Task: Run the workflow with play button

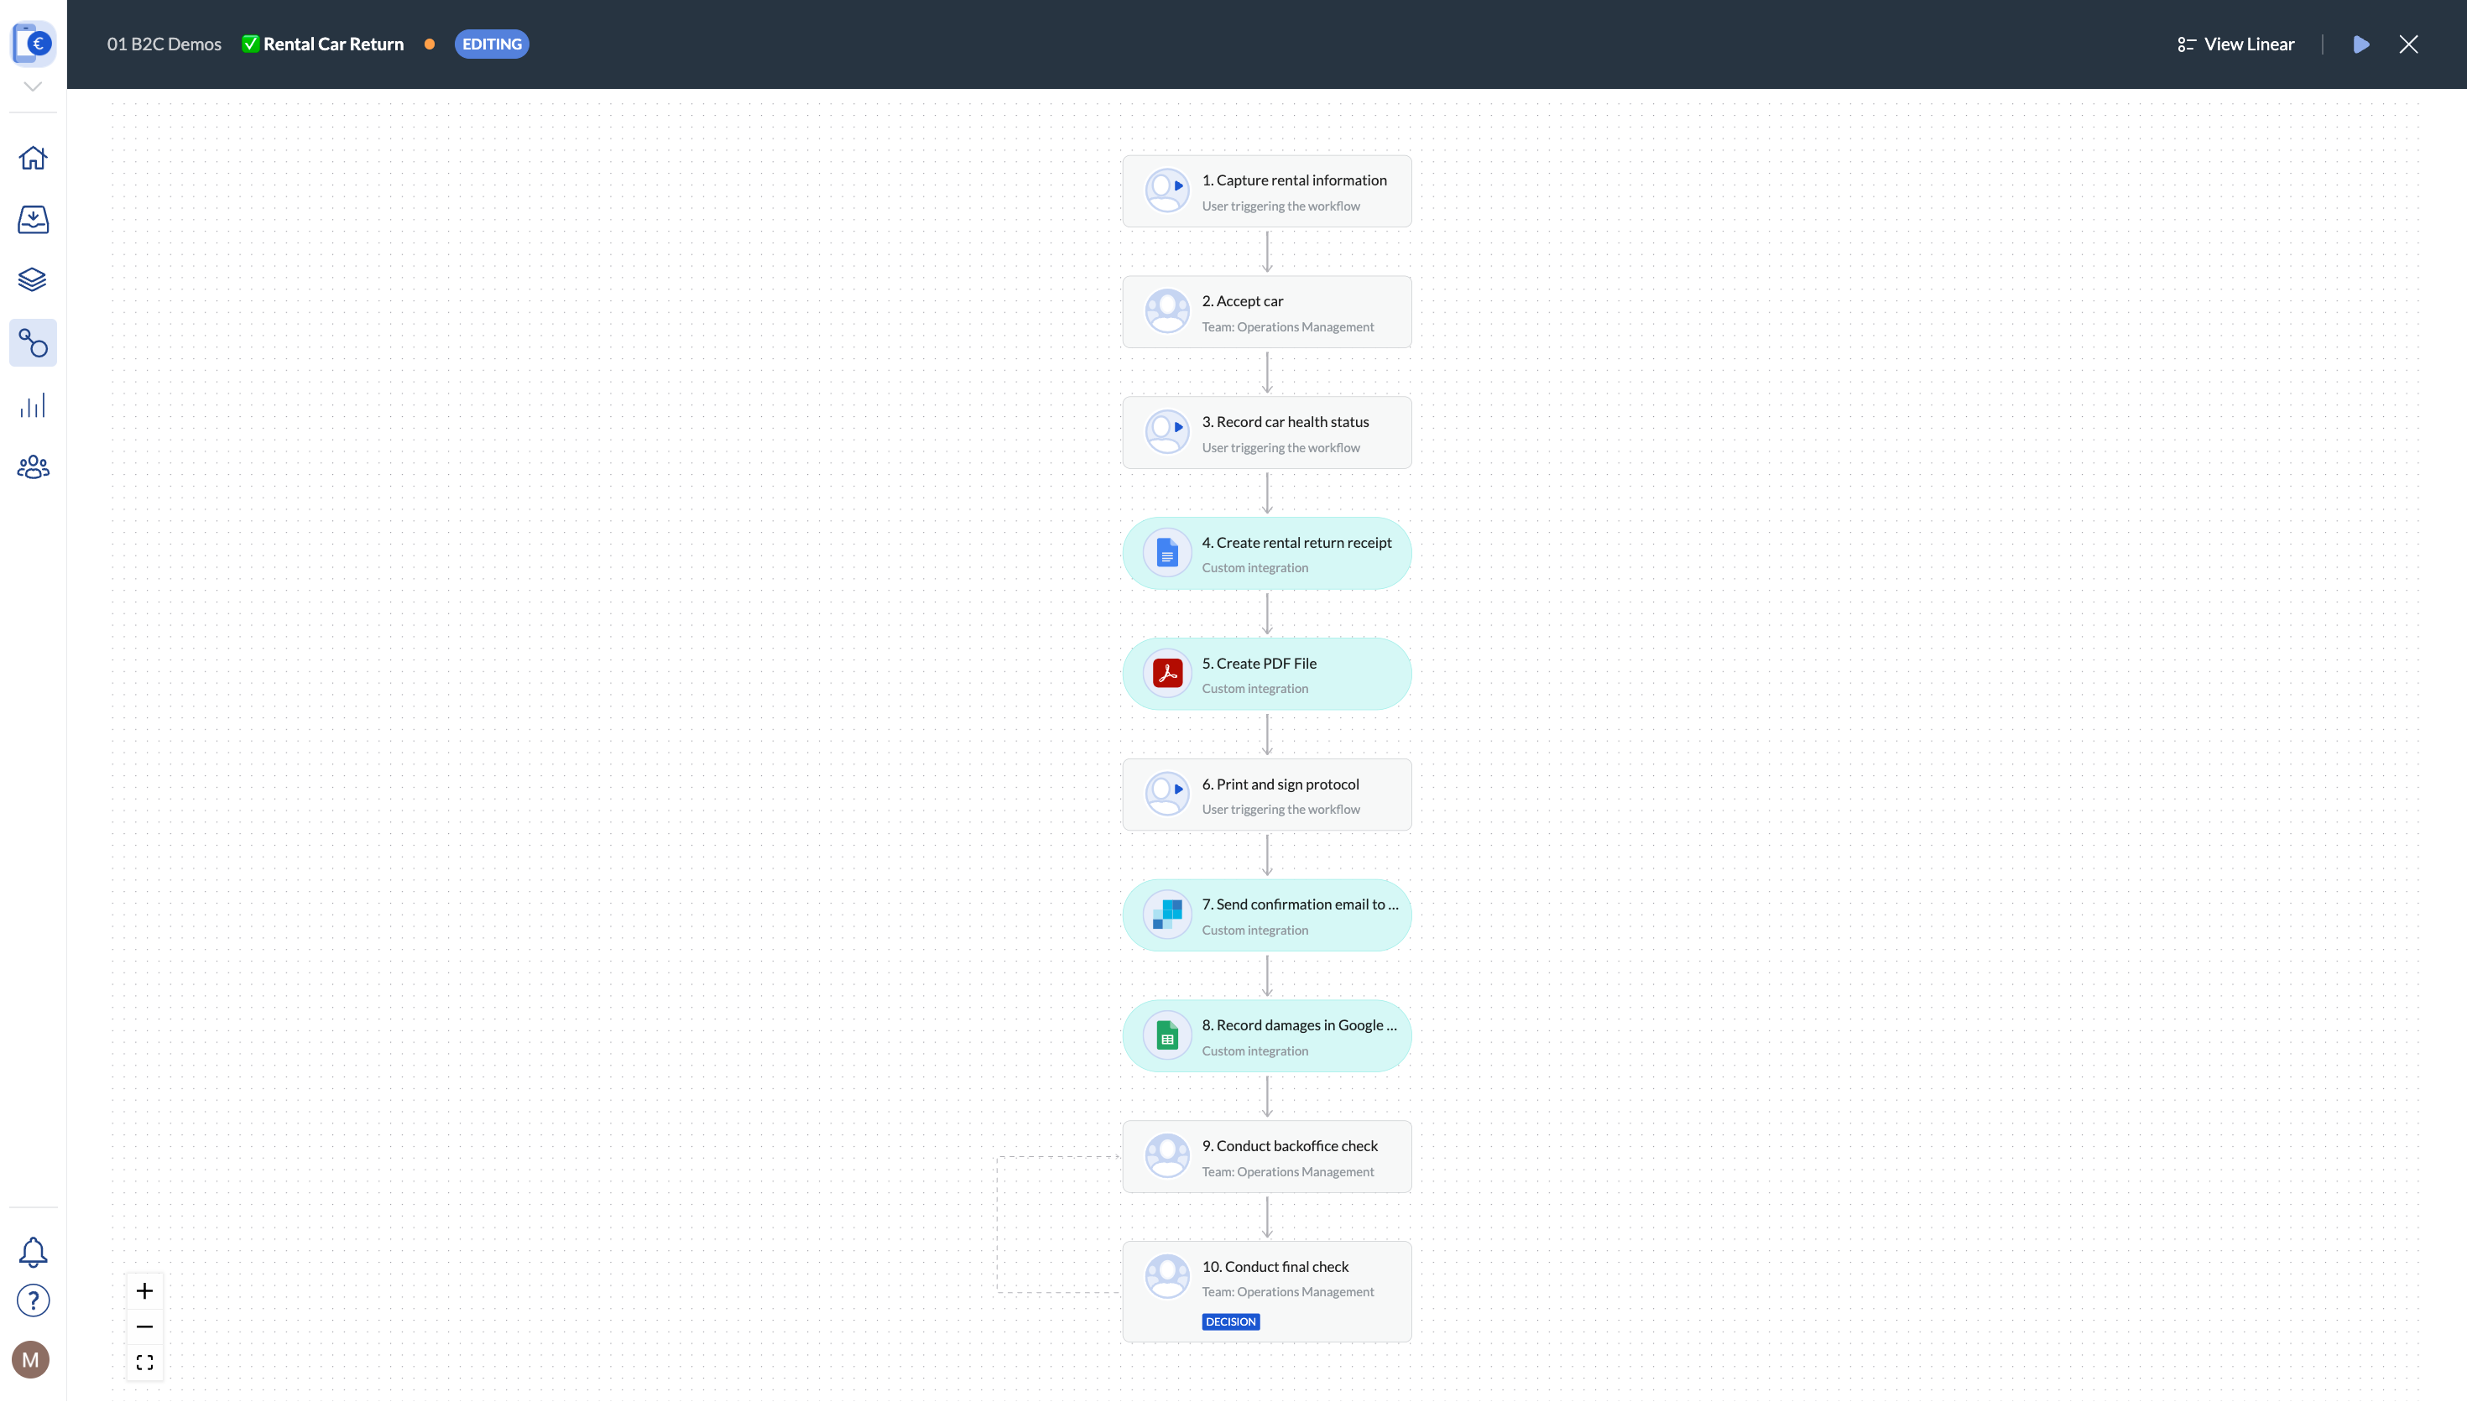Action: click(2360, 44)
